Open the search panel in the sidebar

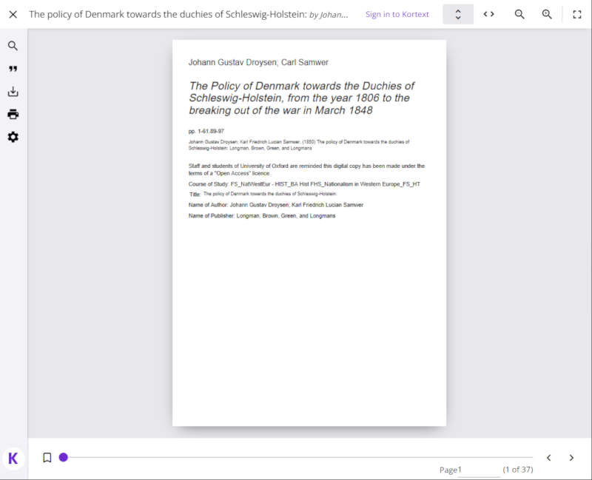13,46
